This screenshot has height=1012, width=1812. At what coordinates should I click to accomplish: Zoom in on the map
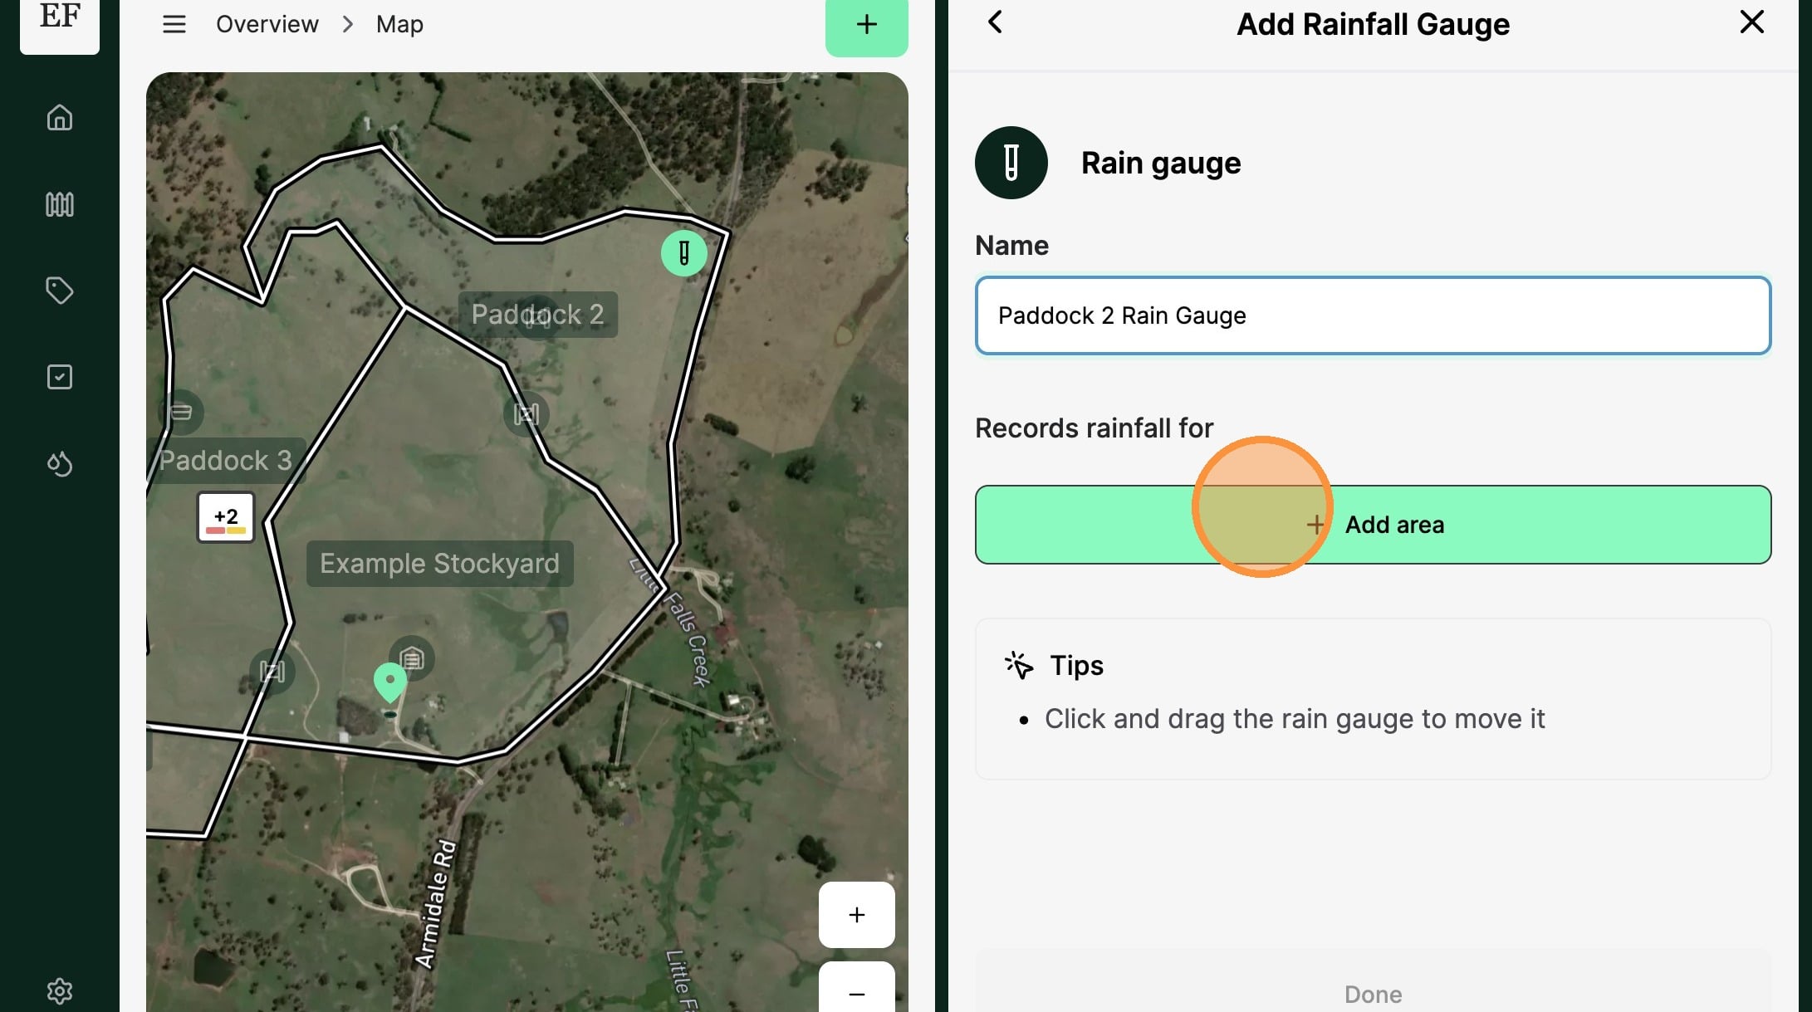pyautogui.click(x=857, y=915)
